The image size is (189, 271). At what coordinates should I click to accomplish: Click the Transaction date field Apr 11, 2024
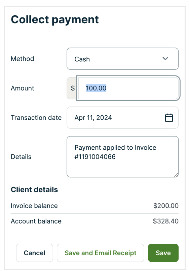pos(123,118)
